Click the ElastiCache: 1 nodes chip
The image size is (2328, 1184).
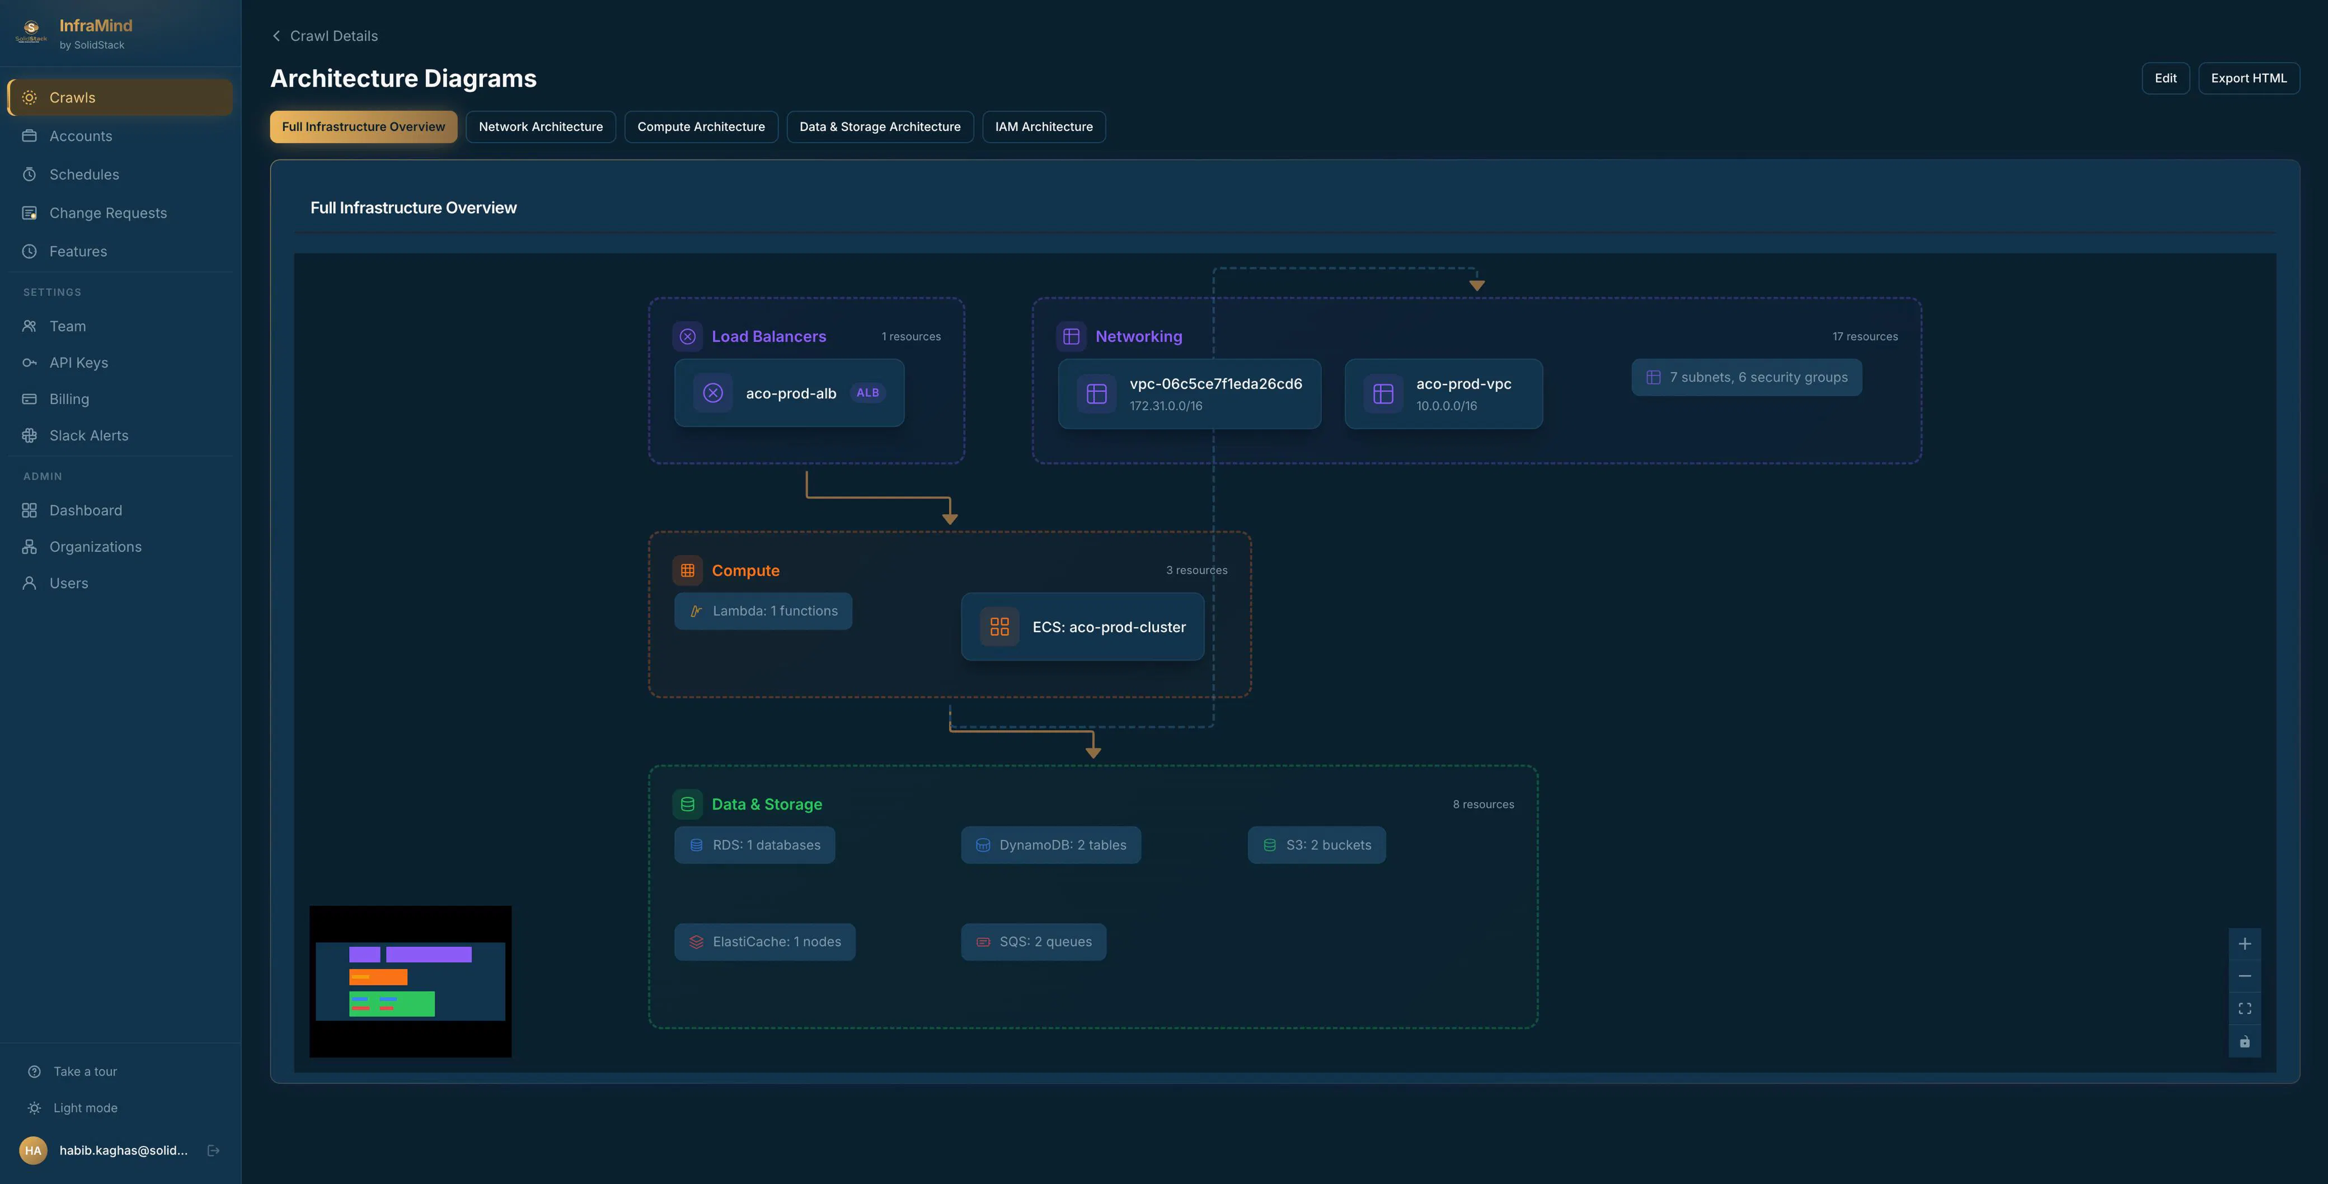[x=764, y=942]
